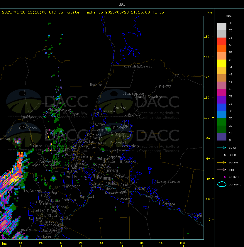Click the '-40' tick on the bottom axis
244x247 pixels.
click(20, 243)
